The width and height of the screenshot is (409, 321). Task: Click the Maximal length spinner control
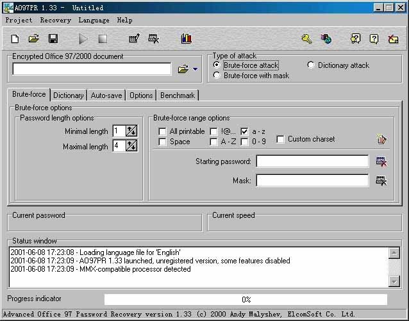[x=131, y=146]
